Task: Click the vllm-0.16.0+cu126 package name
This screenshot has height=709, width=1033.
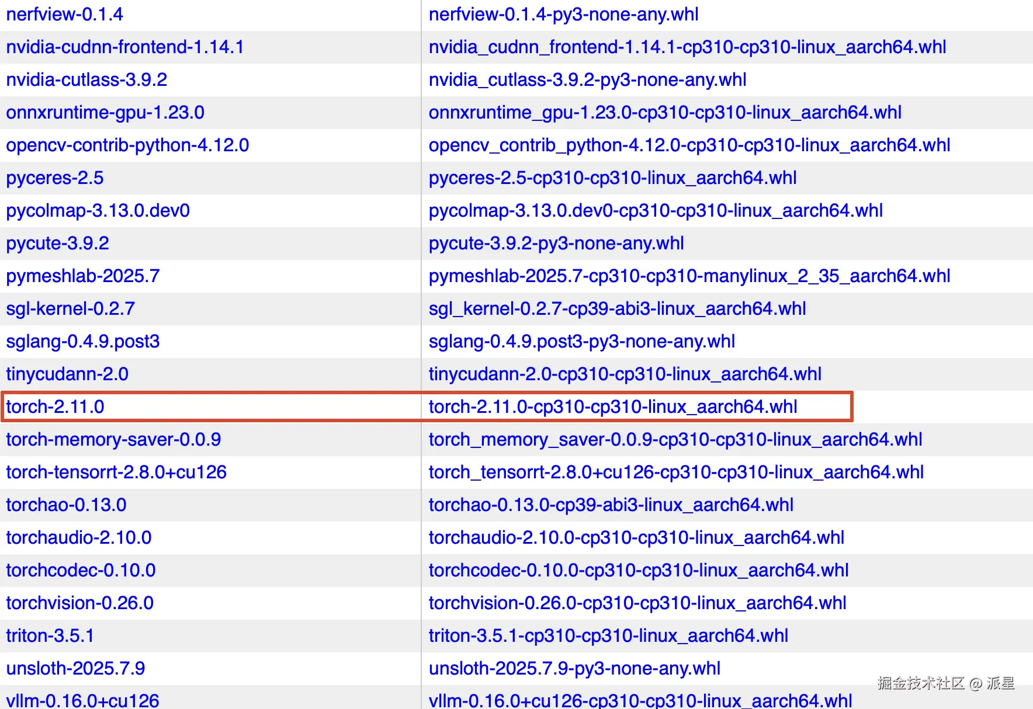Action: (82, 700)
